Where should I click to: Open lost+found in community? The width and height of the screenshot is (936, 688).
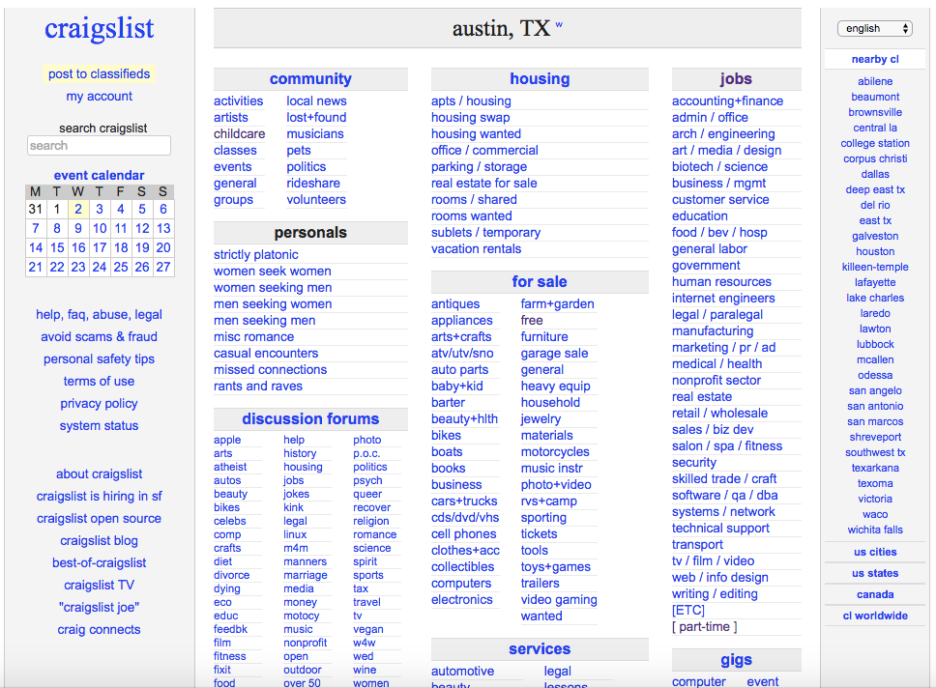tap(316, 118)
